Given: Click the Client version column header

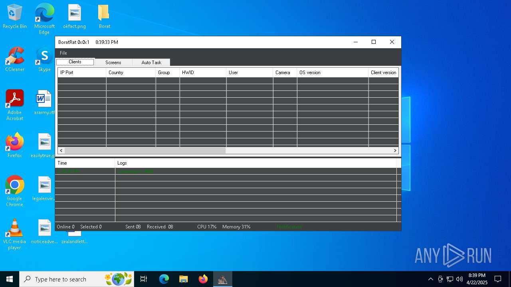Looking at the screenshot, I should click(384, 73).
